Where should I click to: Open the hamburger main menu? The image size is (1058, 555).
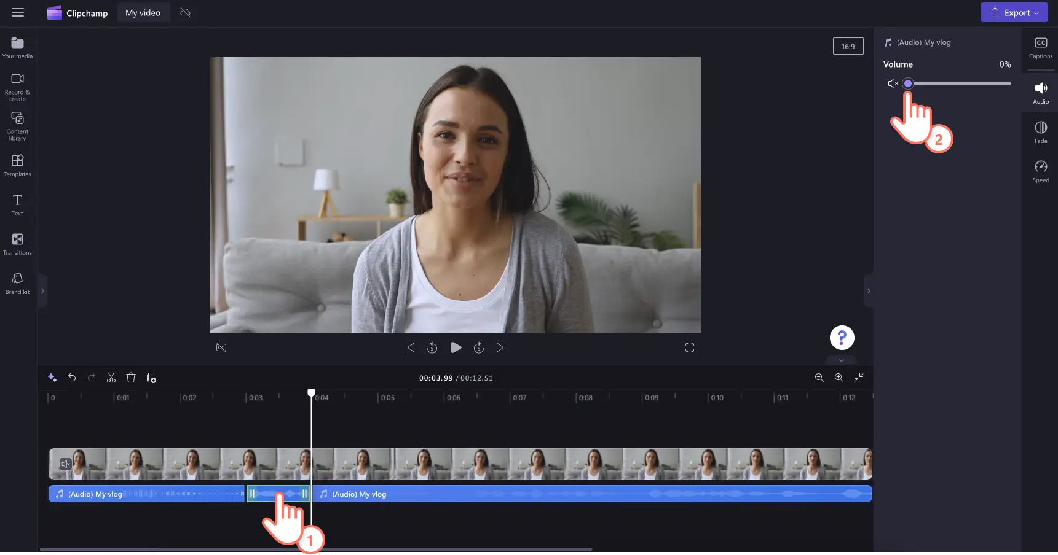point(18,12)
